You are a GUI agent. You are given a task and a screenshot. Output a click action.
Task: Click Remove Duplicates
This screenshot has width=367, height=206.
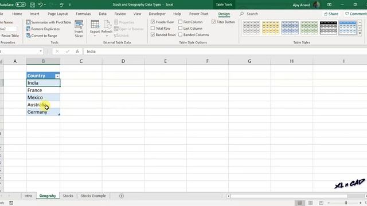(x=43, y=29)
